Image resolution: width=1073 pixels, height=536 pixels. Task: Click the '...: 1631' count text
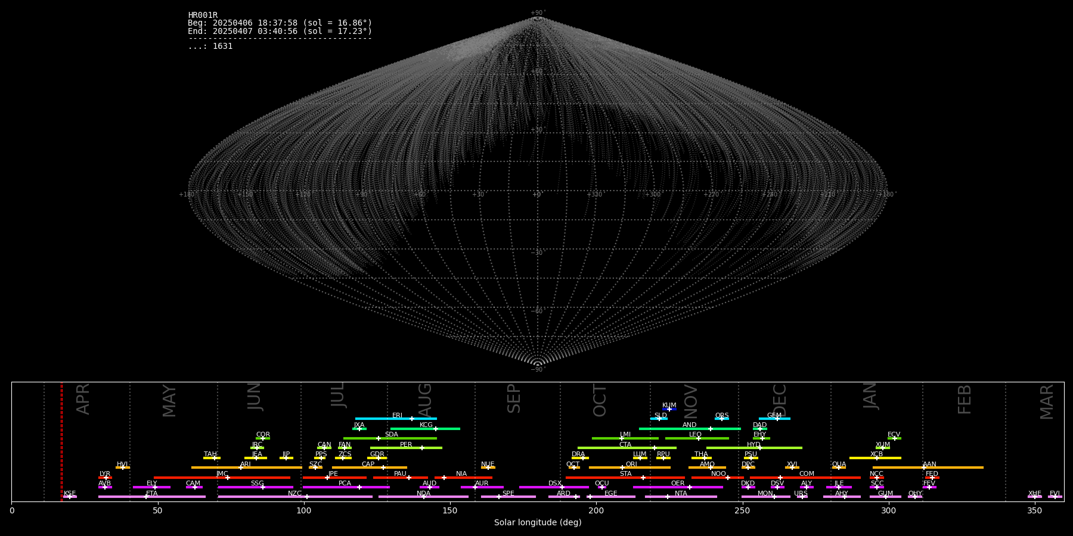pos(210,46)
